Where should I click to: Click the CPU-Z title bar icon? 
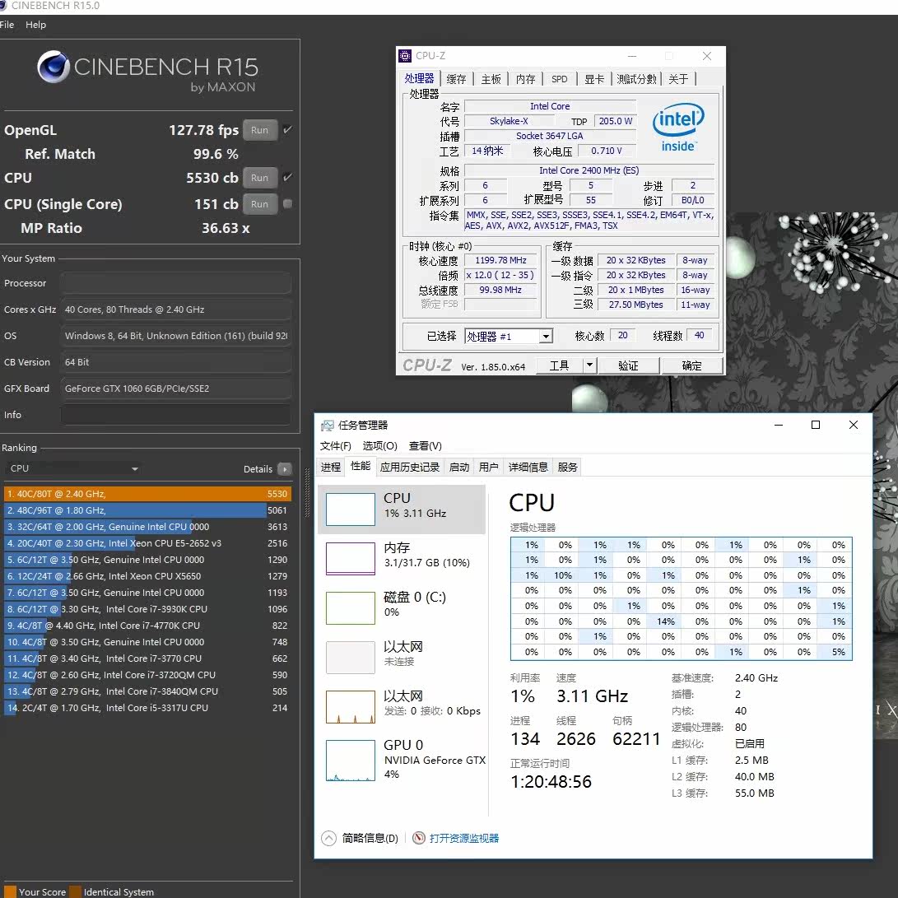click(x=405, y=55)
